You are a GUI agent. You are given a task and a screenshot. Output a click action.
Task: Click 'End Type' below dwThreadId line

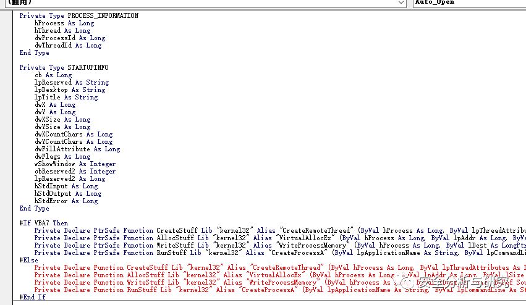(x=34, y=52)
